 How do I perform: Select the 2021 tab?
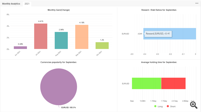27,4
